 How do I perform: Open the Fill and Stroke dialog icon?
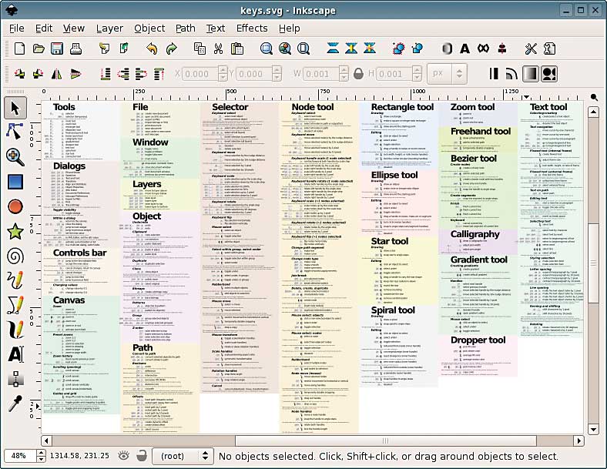point(447,49)
